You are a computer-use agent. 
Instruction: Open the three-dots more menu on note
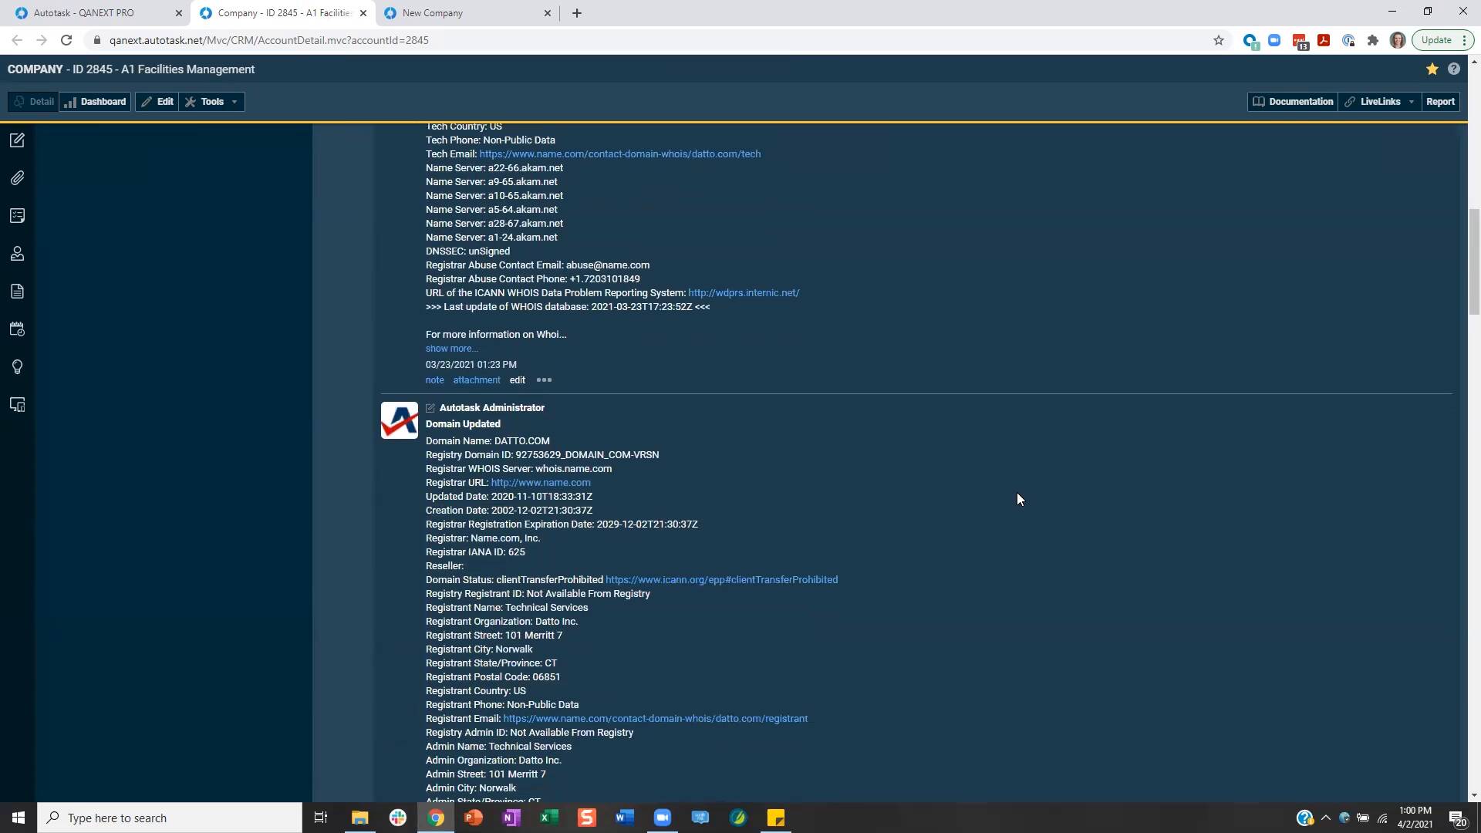tap(544, 380)
